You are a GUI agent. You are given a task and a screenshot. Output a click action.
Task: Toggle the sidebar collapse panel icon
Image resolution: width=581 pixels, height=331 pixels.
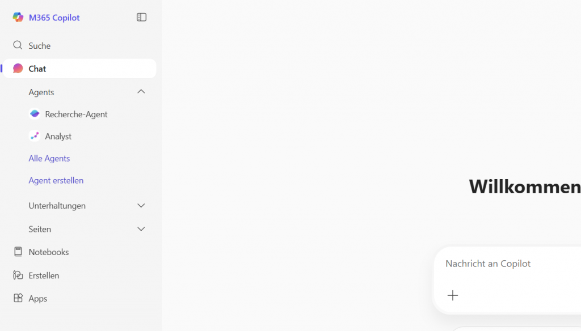(x=142, y=18)
